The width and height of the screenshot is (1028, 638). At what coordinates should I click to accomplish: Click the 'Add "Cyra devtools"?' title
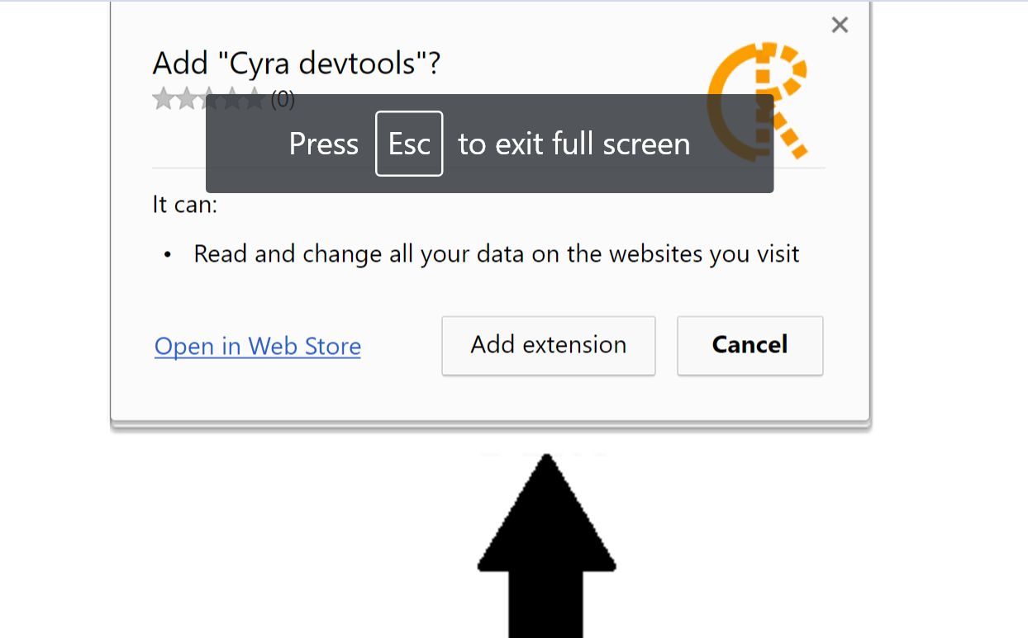point(296,64)
